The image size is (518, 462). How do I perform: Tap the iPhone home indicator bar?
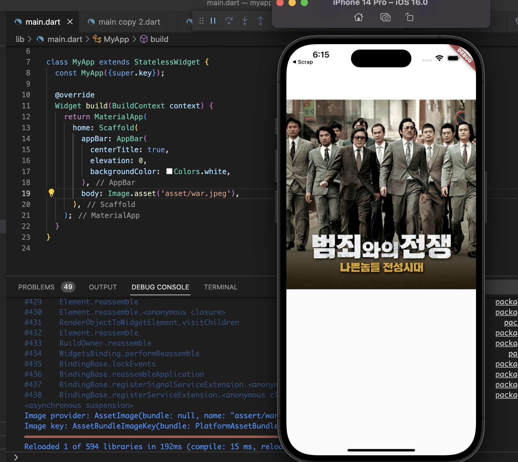coord(381,450)
